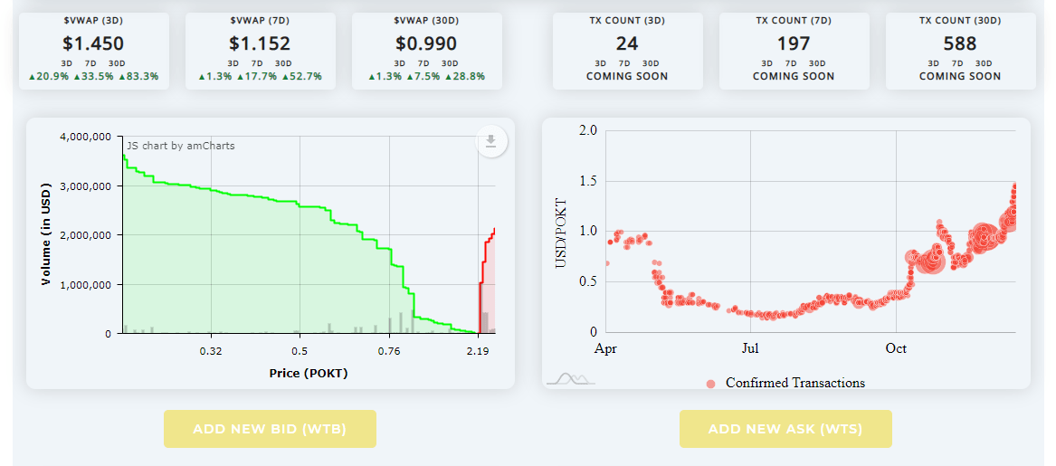Open the JS chart by amCharts link
The width and height of the screenshot is (1056, 466).
(x=181, y=146)
